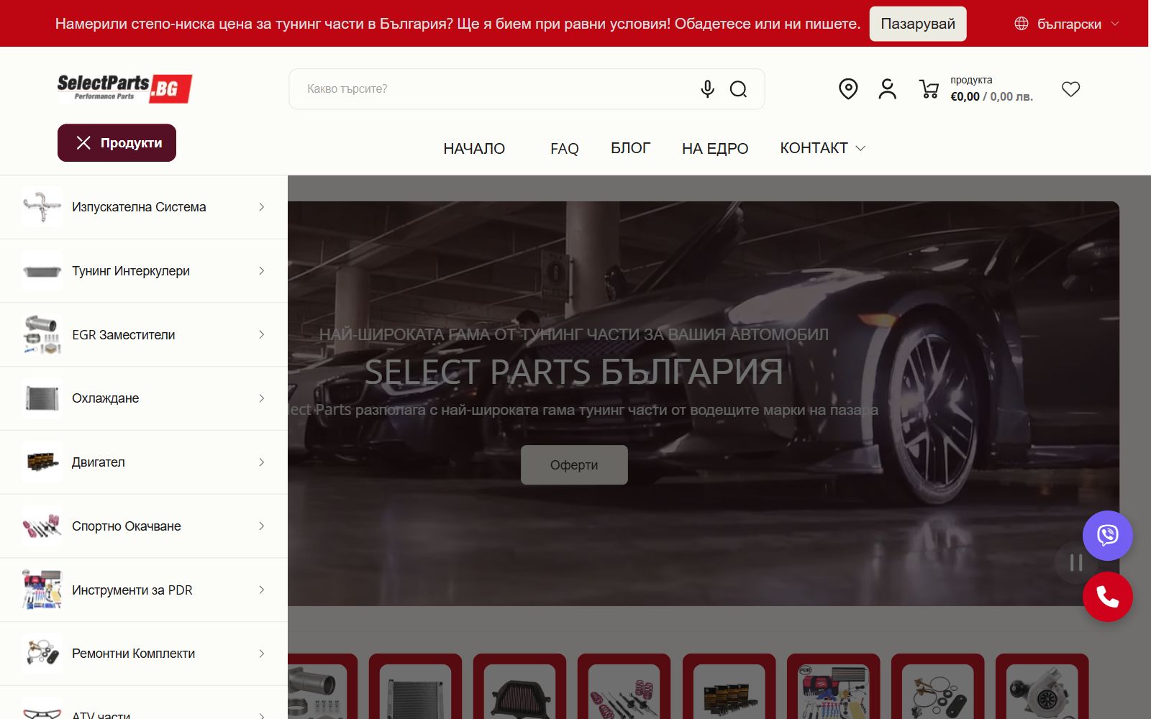
Task: Open the wishlist heart icon
Action: point(1070,89)
